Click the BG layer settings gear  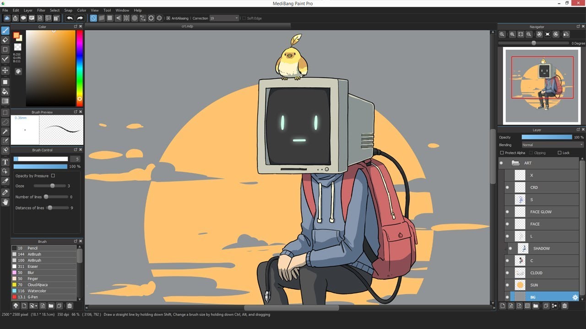[x=575, y=297]
